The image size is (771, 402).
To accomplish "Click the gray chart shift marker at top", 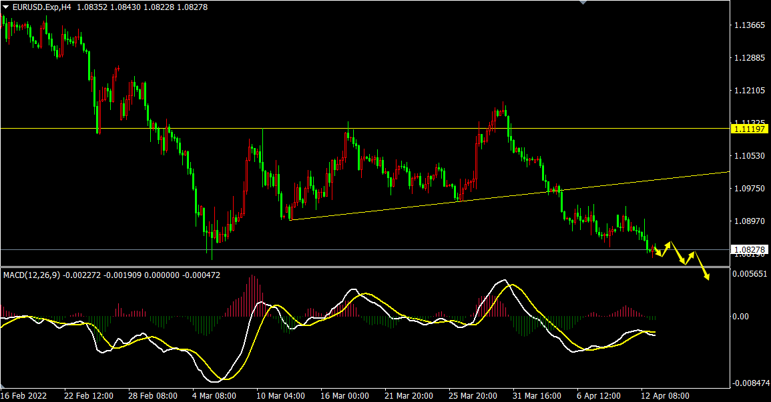I will (x=584, y=3).
